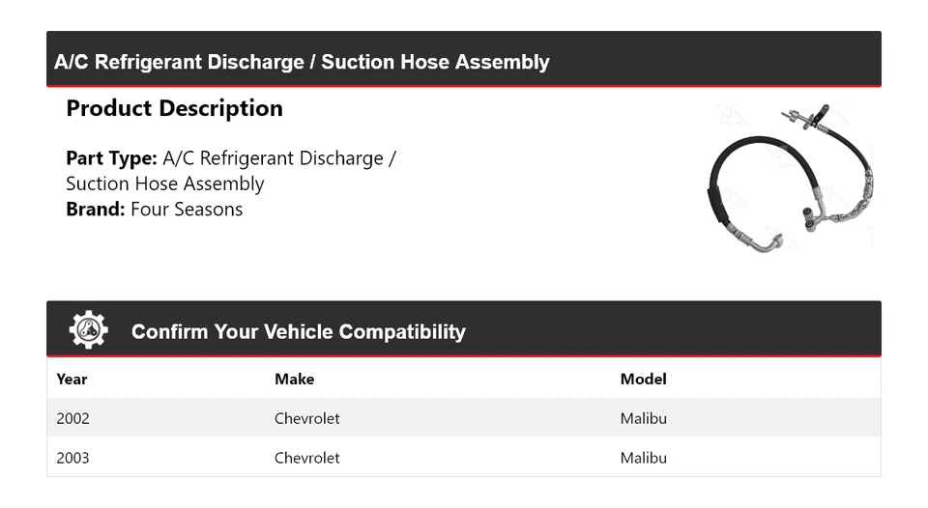
Task: Click the Confirm Your Vehicle Compatibility header
Action: coord(298,331)
